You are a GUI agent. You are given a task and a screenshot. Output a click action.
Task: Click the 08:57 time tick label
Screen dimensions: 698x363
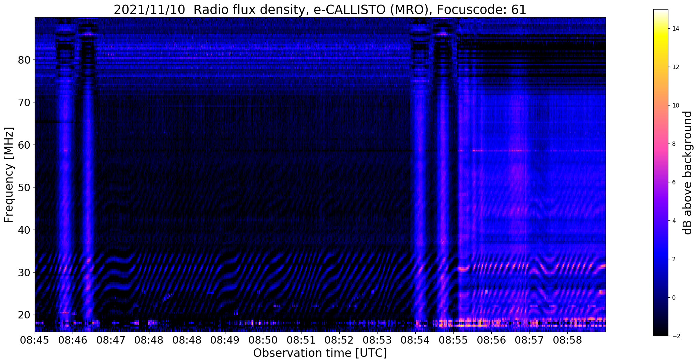pyautogui.click(x=529, y=340)
